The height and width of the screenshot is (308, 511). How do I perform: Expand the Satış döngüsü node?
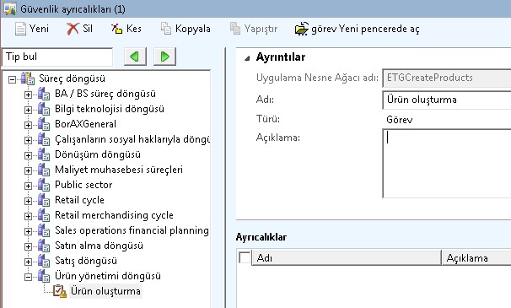[x=28, y=262]
